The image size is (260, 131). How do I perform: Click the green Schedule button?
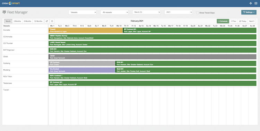tap(223, 21)
